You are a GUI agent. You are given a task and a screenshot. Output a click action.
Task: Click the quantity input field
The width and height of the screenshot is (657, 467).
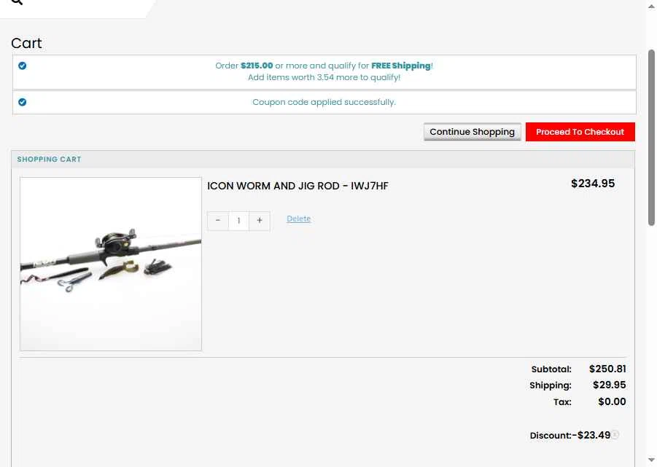(239, 221)
